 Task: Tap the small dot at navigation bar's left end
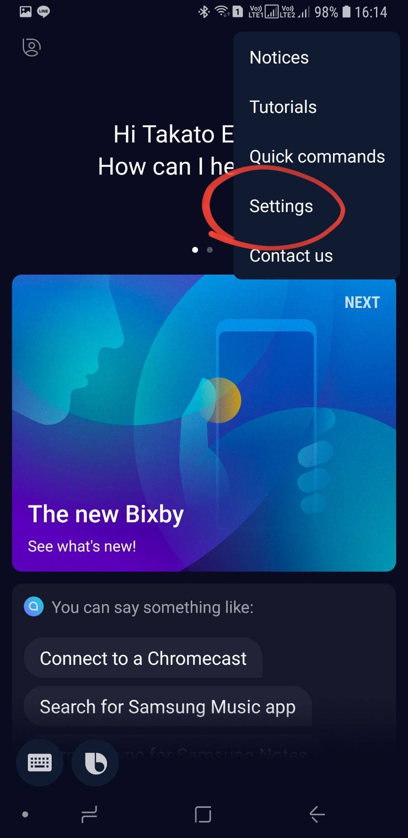click(x=25, y=814)
